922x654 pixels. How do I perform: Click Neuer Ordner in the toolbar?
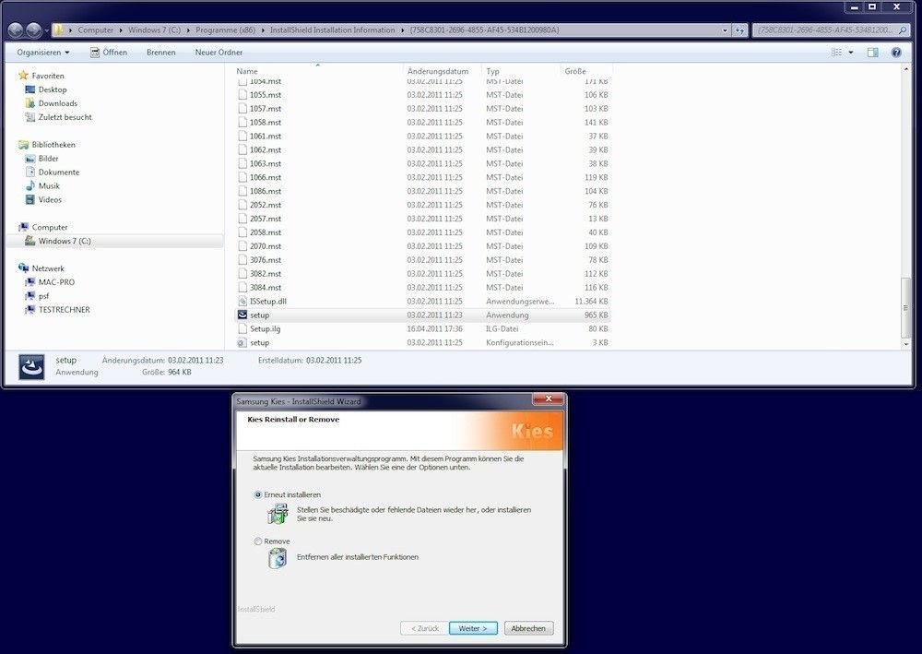[219, 53]
